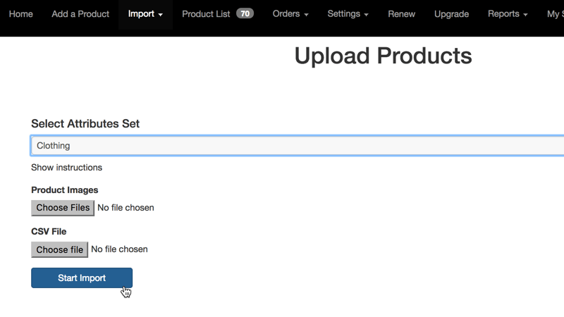The height and width of the screenshot is (317, 564).
Task: Choose file for CSV upload
Action: (x=60, y=249)
